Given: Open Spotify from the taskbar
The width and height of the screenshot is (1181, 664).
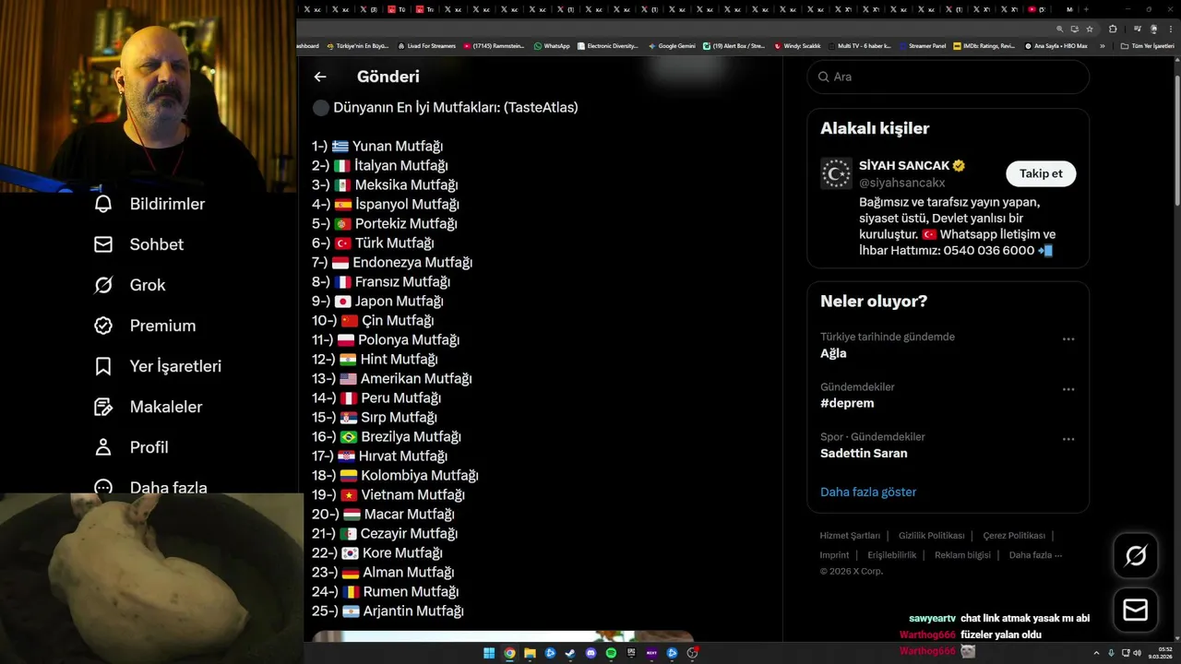Looking at the screenshot, I should pyautogui.click(x=611, y=653).
